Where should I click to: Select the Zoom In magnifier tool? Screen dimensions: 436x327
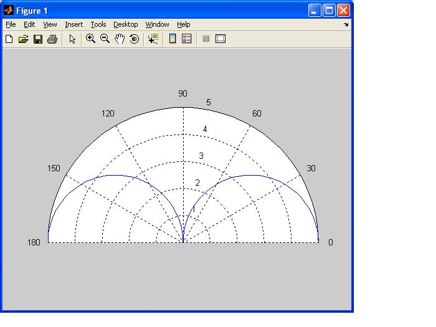click(90, 39)
